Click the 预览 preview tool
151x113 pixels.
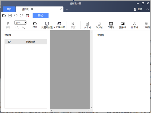73,25
